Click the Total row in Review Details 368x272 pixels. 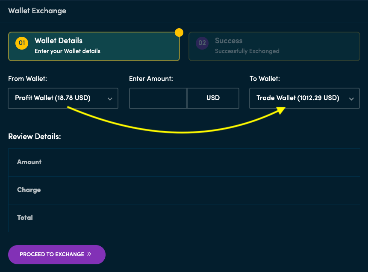[184, 218]
